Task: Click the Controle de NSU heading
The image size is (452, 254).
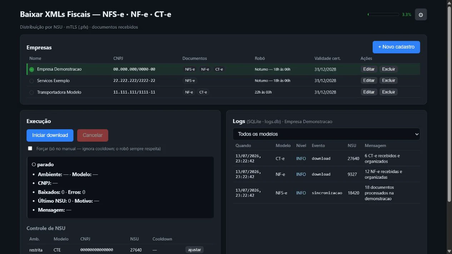Action: click(x=46, y=228)
